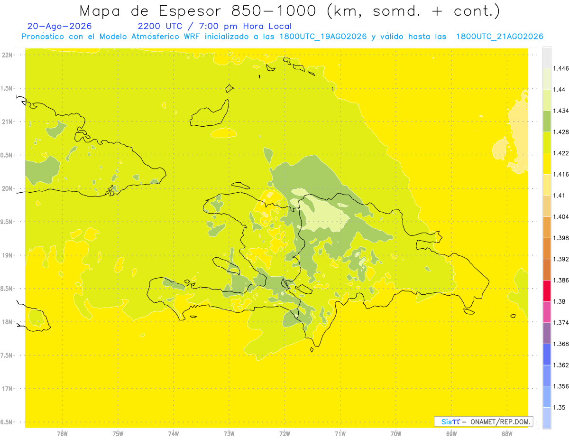Image resolution: width=569 pixels, height=440 pixels.
Task: Pick the light gray legend swatch above 1.446
Action: (547, 57)
